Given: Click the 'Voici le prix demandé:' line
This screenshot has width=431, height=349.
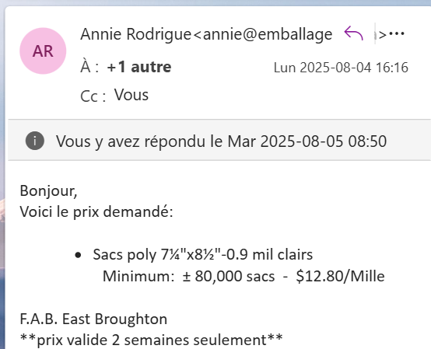Looking at the screenshot, I should point(96,211).
